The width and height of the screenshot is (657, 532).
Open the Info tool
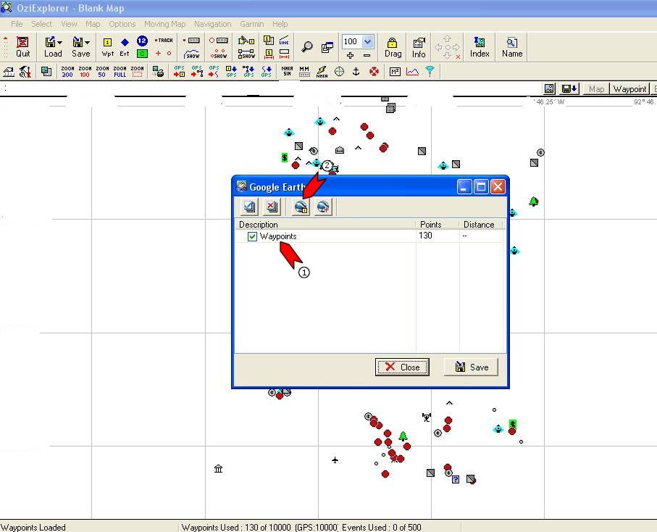tap(419, 47)
